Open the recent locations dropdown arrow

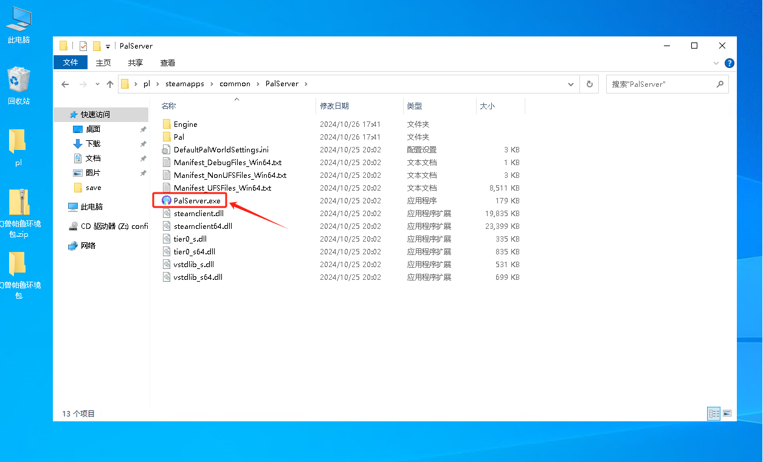tap(97, 84)
